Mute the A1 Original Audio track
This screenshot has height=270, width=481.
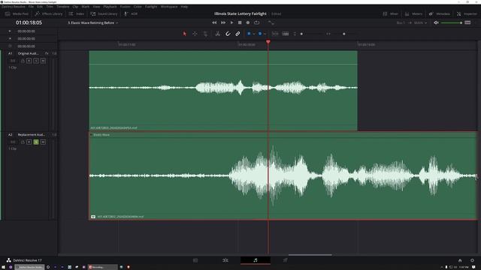[x=43, y=61]
